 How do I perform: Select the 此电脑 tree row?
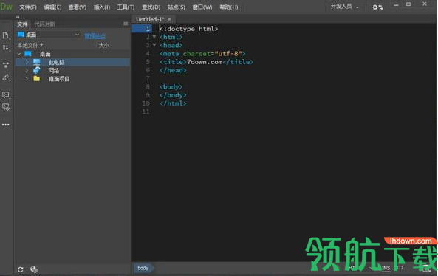(x=72, y=62)
